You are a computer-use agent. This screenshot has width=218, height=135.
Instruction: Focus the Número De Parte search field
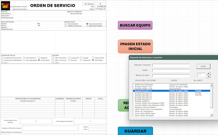[171, 76]
